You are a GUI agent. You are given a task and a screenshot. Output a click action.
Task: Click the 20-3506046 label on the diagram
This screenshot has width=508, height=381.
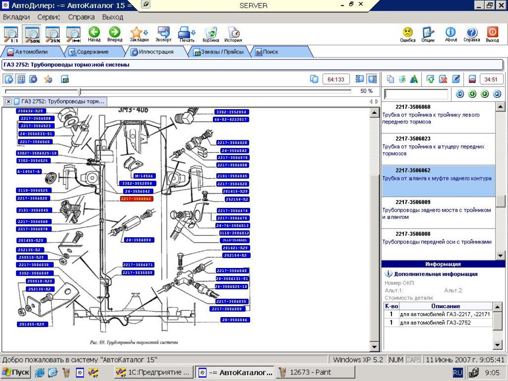pos(235,320)
